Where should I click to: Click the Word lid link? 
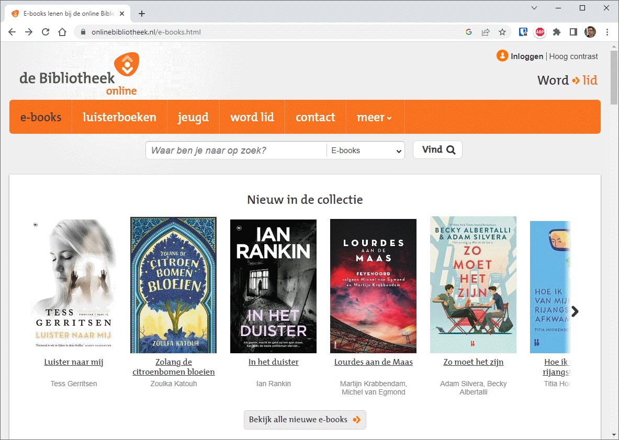[567, 80]
